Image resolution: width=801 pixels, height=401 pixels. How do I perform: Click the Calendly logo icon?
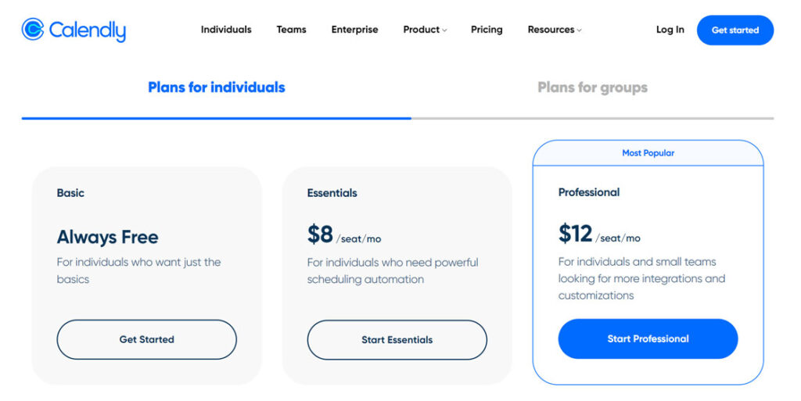coord(33,29)
